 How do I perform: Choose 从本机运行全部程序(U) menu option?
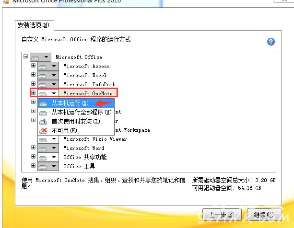coord(76,112)
